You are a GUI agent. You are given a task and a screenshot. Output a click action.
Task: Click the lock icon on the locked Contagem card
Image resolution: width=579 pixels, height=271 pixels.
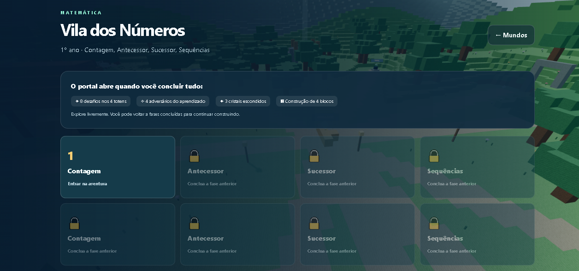[74, 223]
